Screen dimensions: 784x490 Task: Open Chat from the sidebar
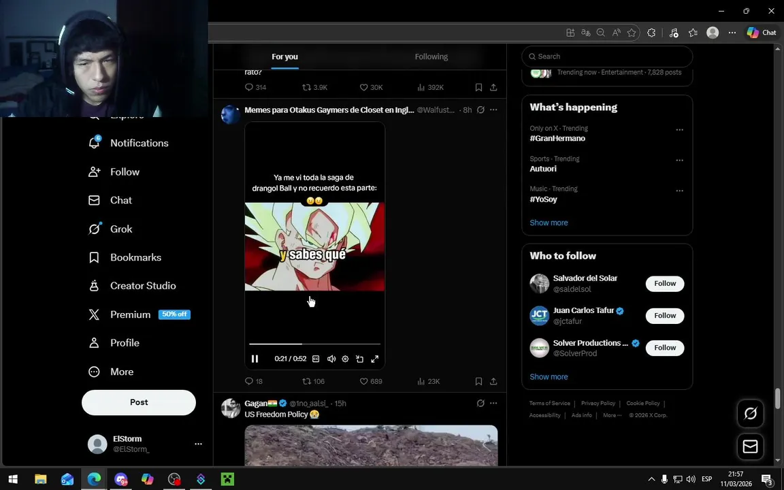click(110, 201)
